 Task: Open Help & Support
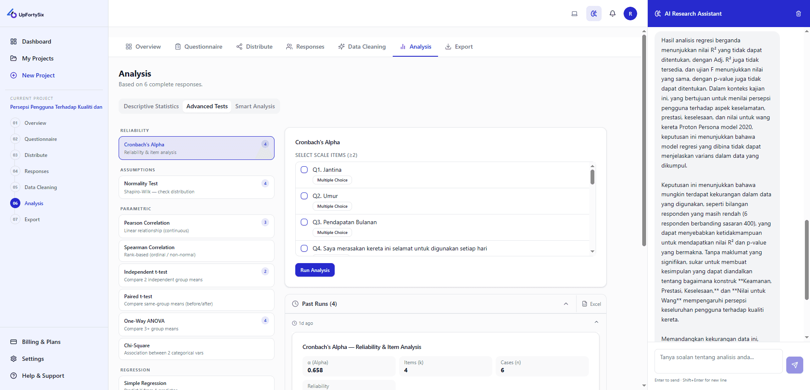pos(37,376)
